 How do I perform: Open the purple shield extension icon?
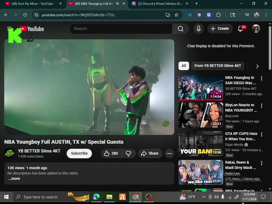pos(199,15)
